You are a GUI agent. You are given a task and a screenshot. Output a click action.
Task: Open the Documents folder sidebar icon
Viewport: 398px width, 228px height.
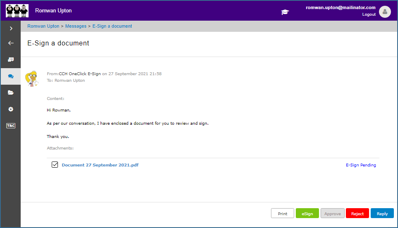coord(11,93)
